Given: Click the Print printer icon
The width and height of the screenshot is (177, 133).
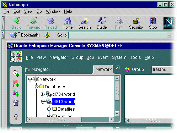Looking at the screenshot, I should pyautogui.click(x=119, y=21).
